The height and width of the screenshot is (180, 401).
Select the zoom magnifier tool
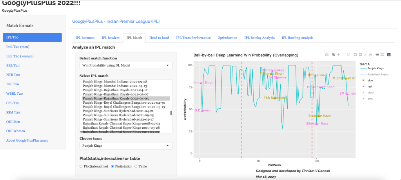coord(333,55)
